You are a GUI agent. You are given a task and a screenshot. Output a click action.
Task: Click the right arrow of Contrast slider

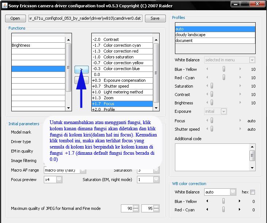[240, 94]
